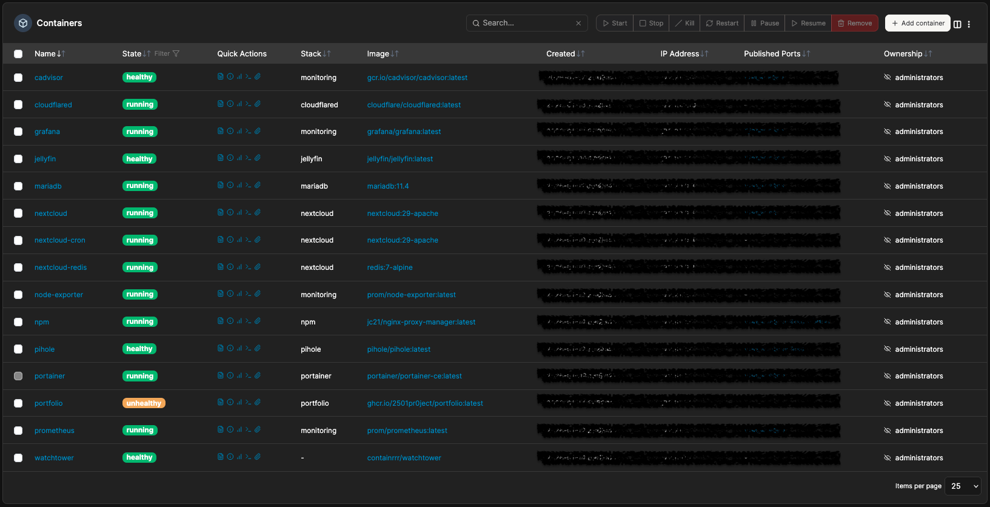Sort by the Image column header
990x507 pixels.
click(383, 53)
